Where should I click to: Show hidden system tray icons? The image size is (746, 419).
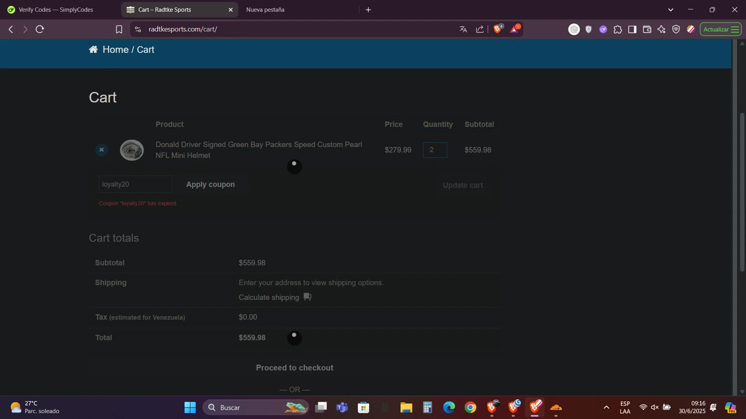[606, 408]
